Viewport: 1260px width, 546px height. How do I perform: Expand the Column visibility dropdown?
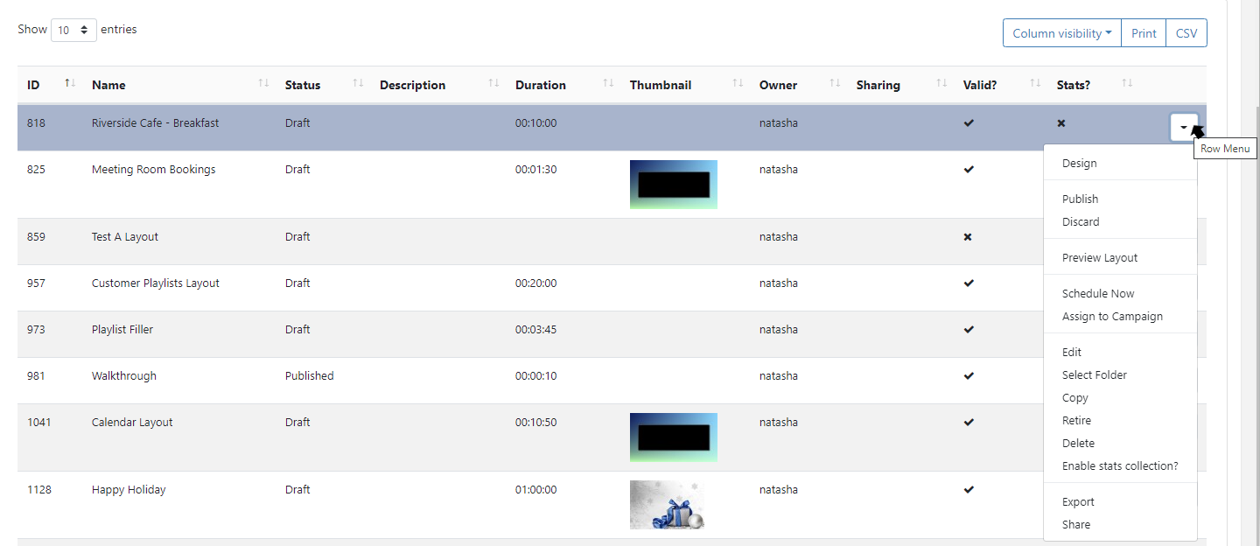pos(1061,33)
